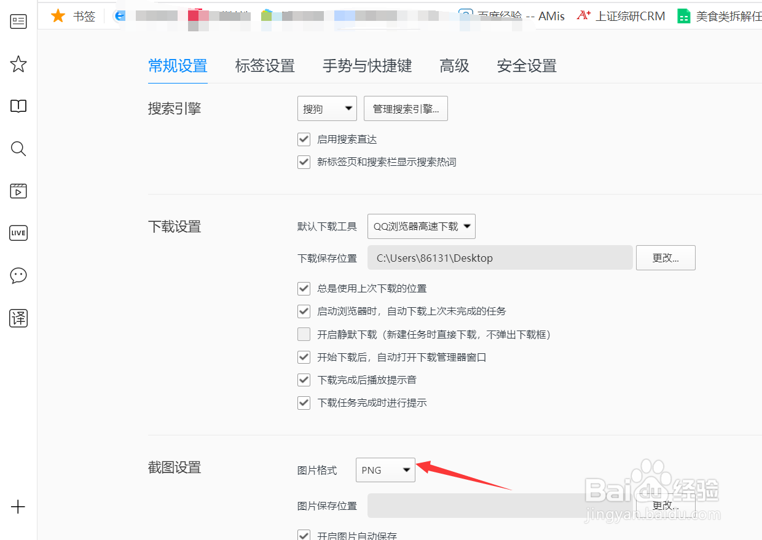Click the plus icon at sidebar bottom
The image size is (762, 540).
click(x=18, y=507)
